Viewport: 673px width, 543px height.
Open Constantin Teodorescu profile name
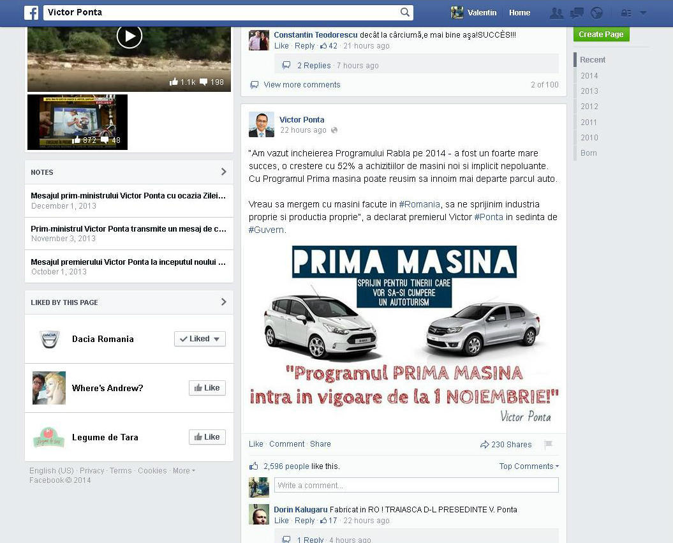(316, 34)
